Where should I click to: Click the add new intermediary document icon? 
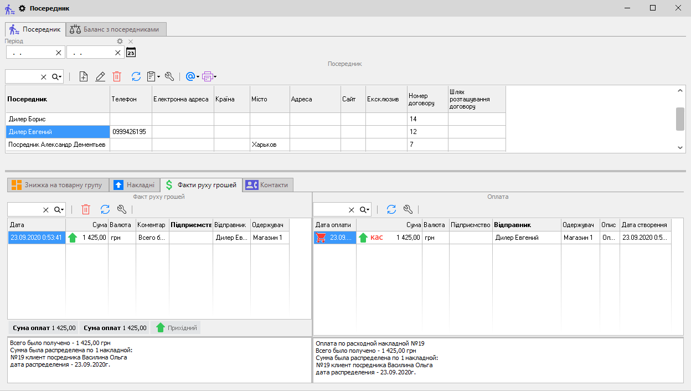[x=84, y=77]
